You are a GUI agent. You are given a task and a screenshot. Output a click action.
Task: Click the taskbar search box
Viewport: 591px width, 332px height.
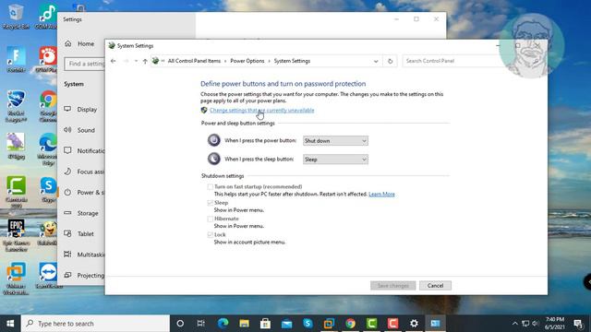[x=95, y=324]
